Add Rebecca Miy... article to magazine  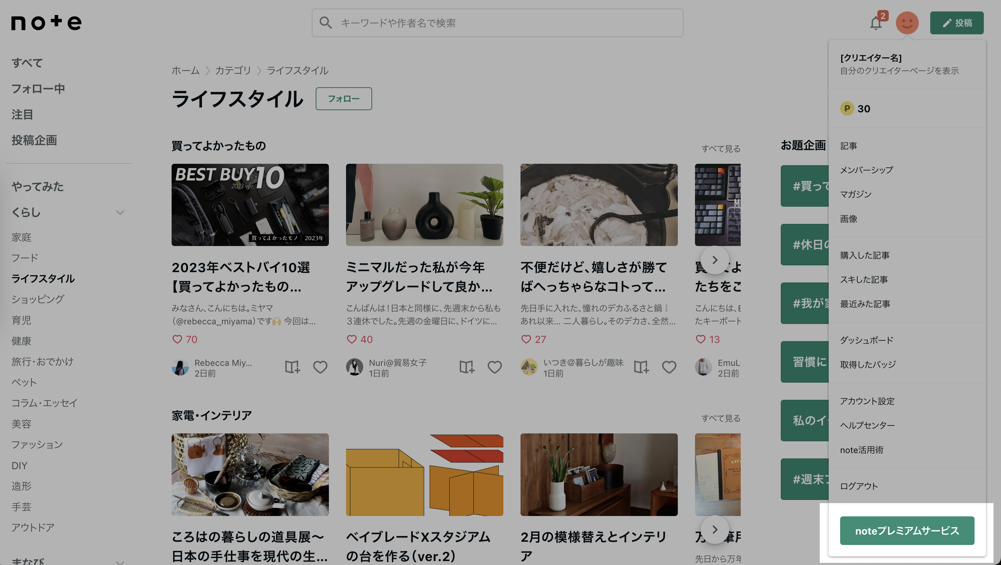[x=292, y=367]
